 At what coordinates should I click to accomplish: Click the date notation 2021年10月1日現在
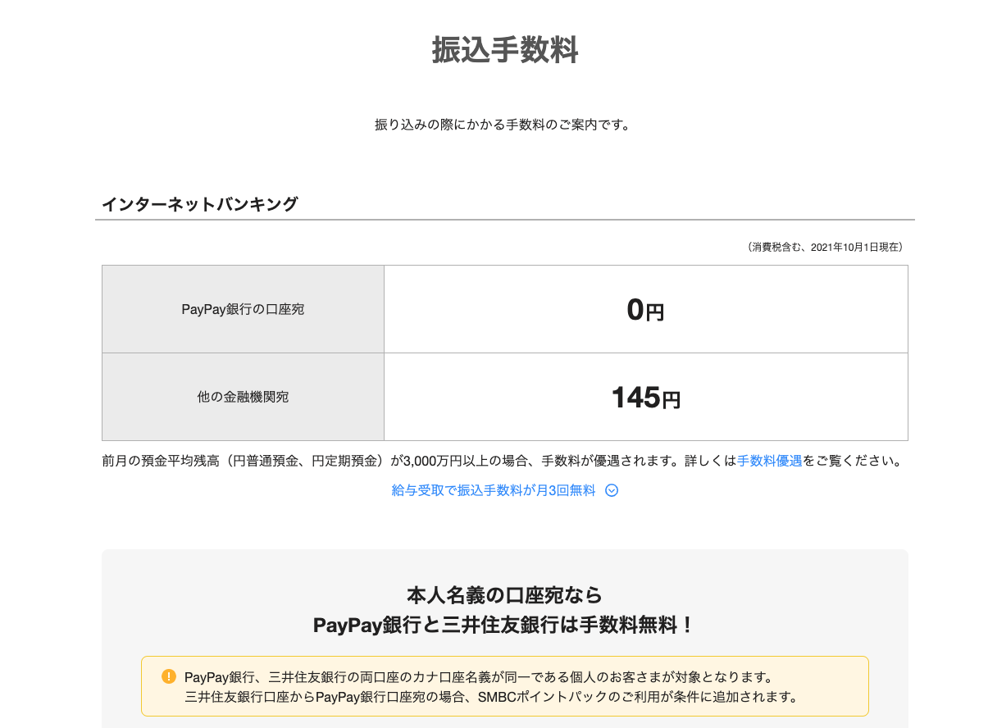click(845, 246)
